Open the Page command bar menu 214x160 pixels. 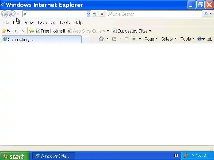151,39
